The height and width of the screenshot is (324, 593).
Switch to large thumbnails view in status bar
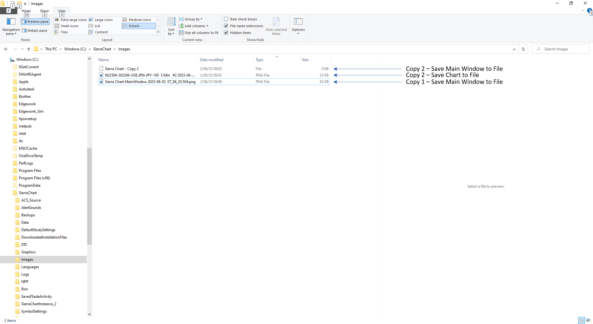pos(588,320)
